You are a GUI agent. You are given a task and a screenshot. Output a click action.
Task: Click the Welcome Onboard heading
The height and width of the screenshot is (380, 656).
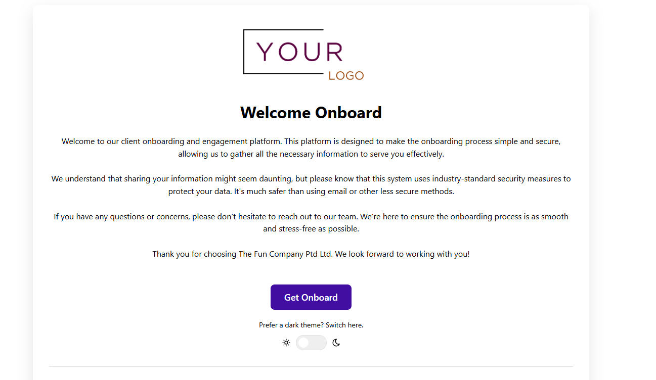(x=311, y=112)
